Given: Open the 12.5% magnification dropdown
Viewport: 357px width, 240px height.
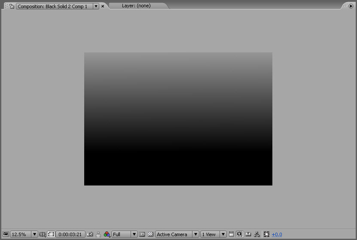Looking at the screenshot, I should (34, 234).
